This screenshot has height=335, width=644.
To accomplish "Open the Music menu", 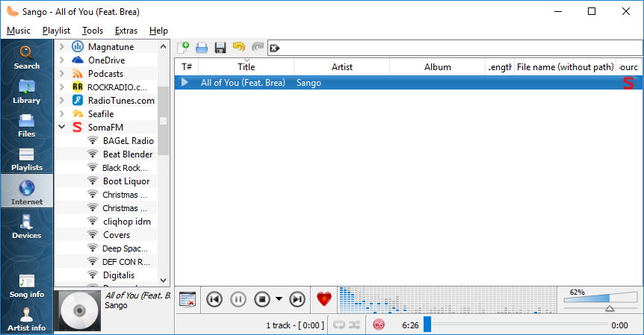I will tap(19, 31).
